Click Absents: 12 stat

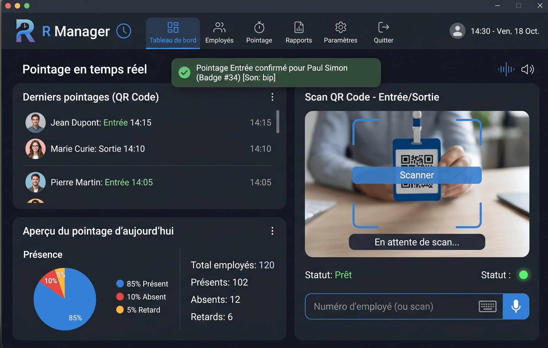tap(215, 300)
